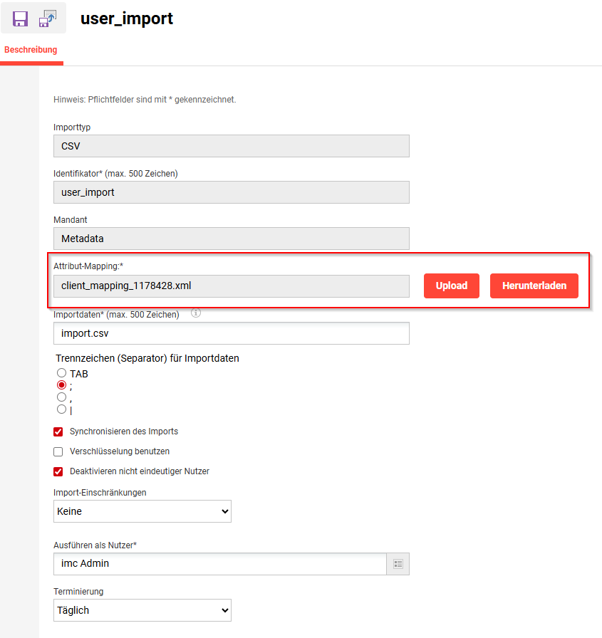Switch to the Beschreibung tab
The image size is (602, 638).
[x=31, y=51]
